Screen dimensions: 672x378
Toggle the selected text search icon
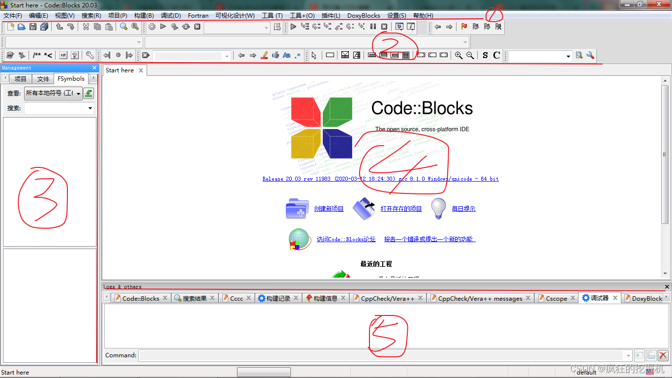tap(275, 55)
